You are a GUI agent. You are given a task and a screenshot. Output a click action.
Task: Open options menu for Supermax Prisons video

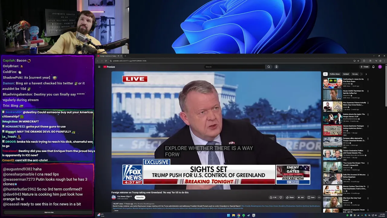(x=368, y=103)
